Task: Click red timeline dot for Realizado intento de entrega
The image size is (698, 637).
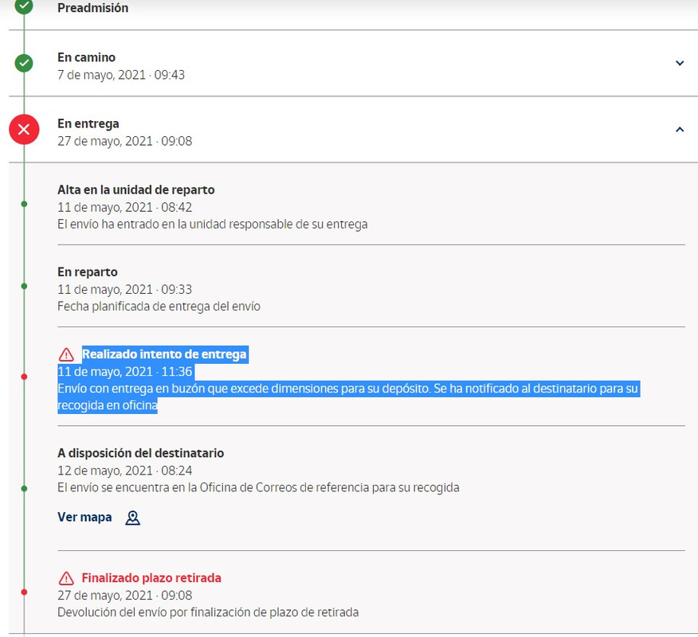Action: (24, 377)
